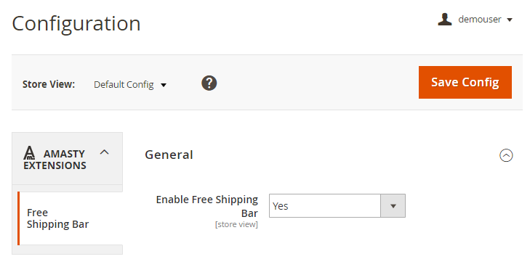This screenshot has height=275, width=530.
Task: Click the demouser account avatar icon
Action: 445,20
